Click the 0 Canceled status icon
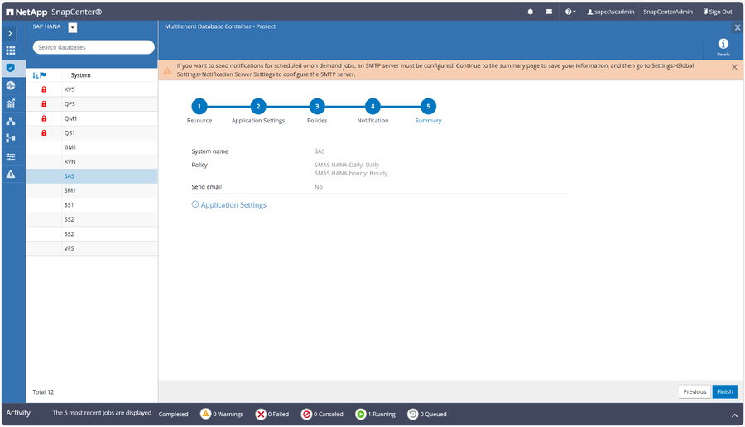This screenshot has width=745, height=427. pos(306,415)
